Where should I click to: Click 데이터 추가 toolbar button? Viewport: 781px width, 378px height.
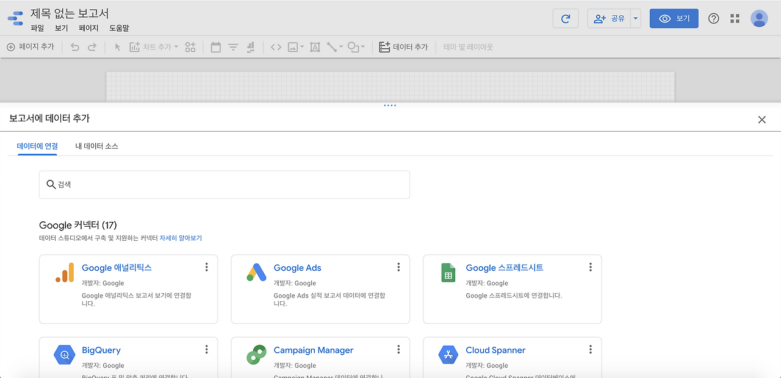point(403,47)
